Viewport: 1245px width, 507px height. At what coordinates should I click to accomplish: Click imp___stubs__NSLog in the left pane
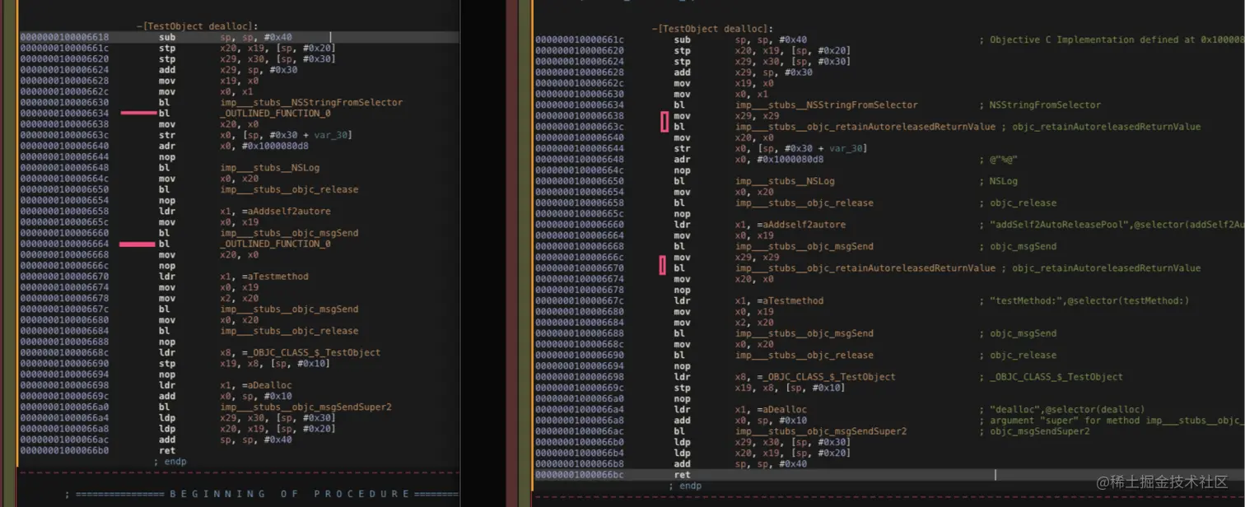(269, 167)
